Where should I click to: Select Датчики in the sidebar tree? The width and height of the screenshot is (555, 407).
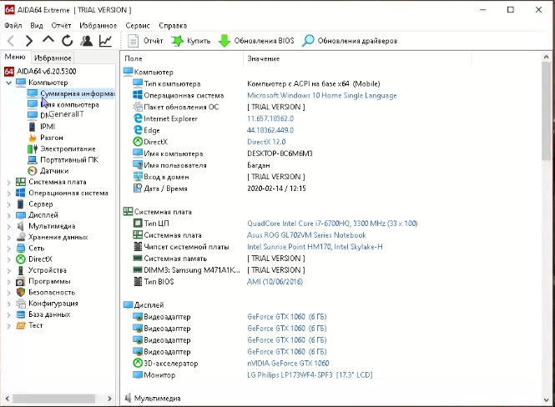53,170
